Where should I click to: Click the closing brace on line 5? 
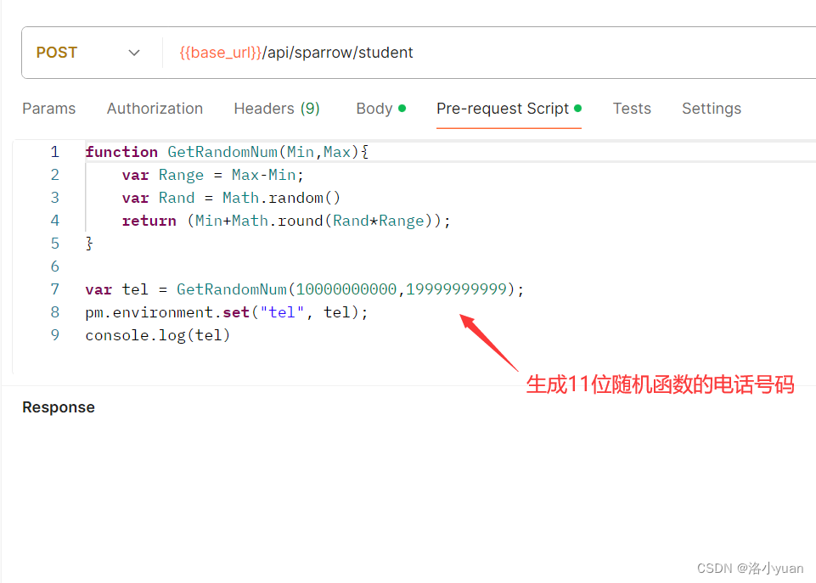pyautogui.click(x=89, y=244)
